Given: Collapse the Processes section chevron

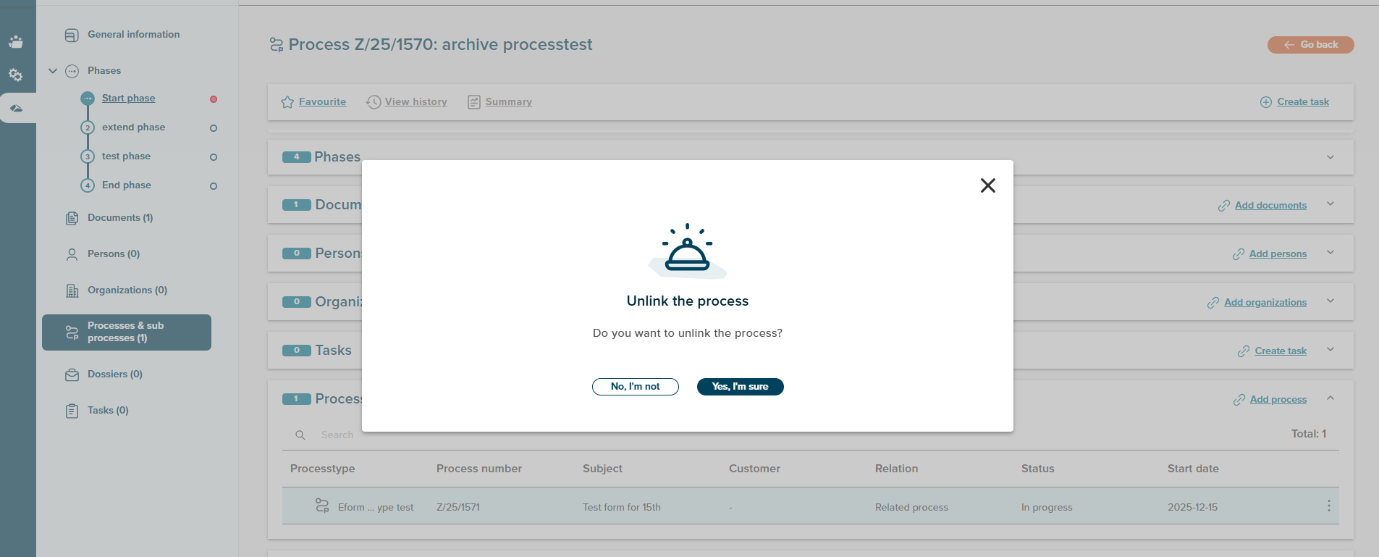Looking at the screenshot, I should (x=1330, y=398).
